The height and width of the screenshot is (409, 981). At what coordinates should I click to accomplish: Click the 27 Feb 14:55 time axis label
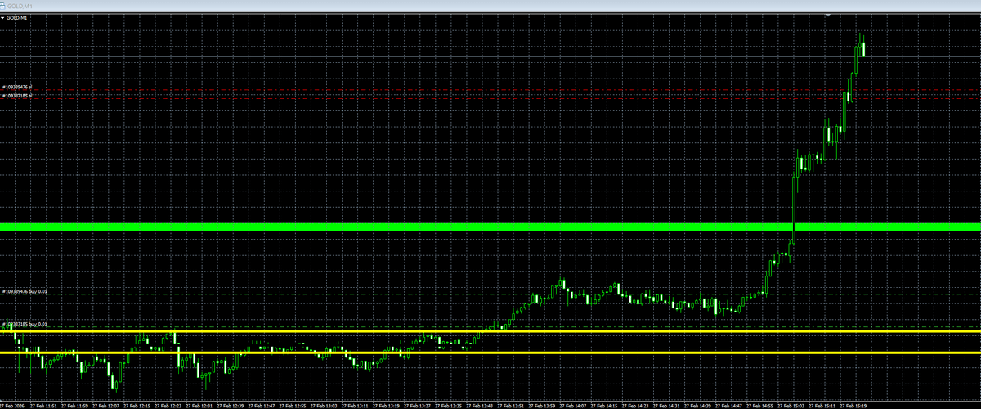[x=760, y=405]
